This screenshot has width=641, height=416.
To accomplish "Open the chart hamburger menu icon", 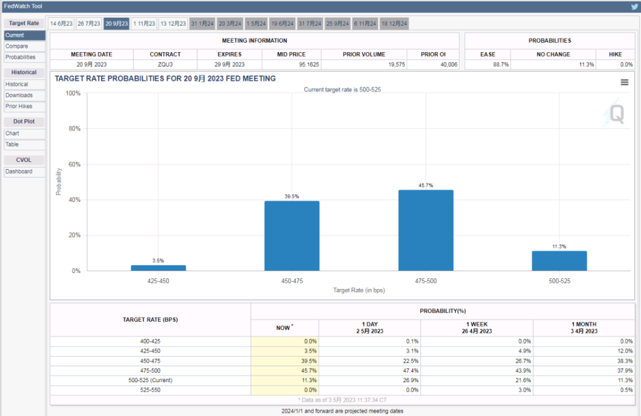I will click(624, 82).
